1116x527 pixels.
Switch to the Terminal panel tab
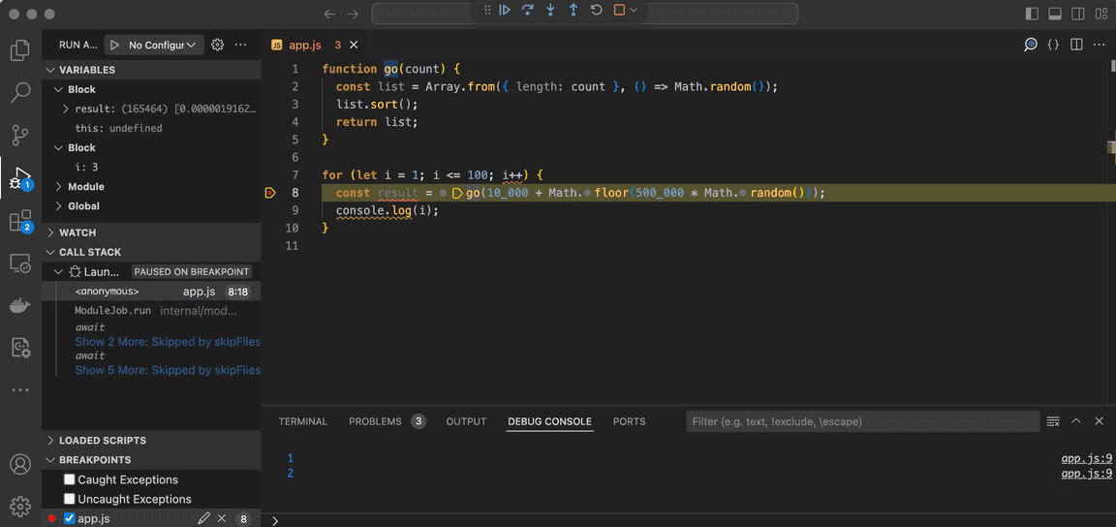tap(303, 421)
